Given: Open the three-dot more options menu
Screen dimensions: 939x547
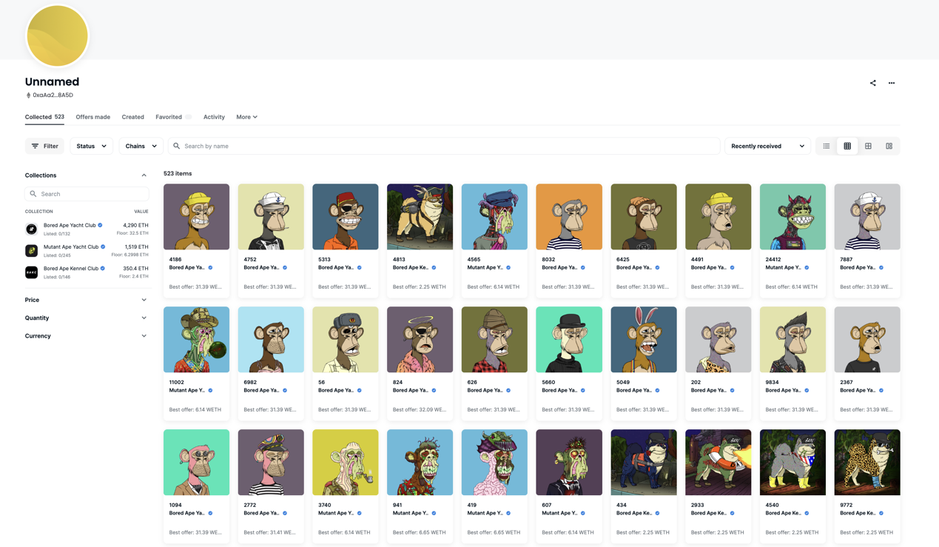Looking at the screenshot, I should (892, 83).
